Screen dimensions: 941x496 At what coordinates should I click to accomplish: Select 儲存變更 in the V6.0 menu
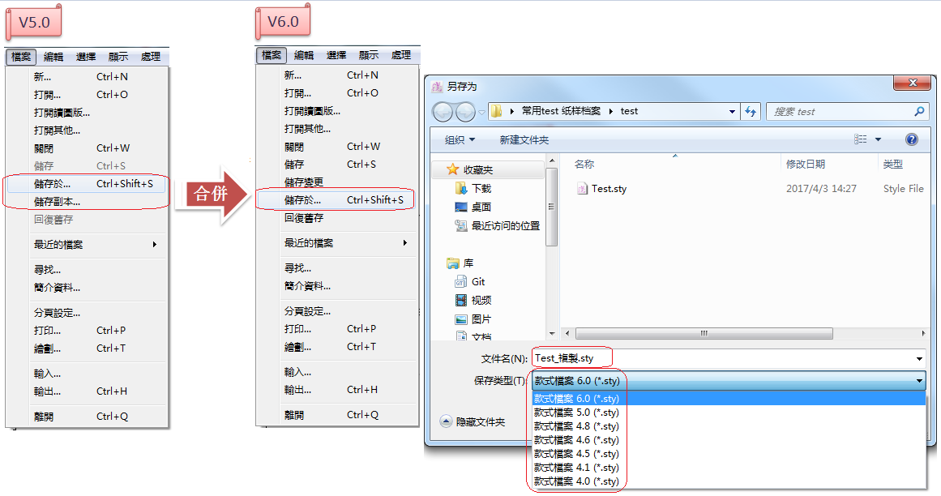[304, 182]
